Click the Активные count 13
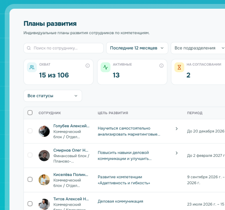 (x=116, y=75)
